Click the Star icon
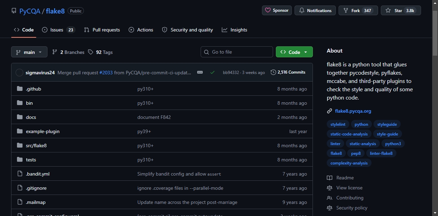The height and width of the screenshot is (216, 438). pyautogui.click(x=388, y=10)
